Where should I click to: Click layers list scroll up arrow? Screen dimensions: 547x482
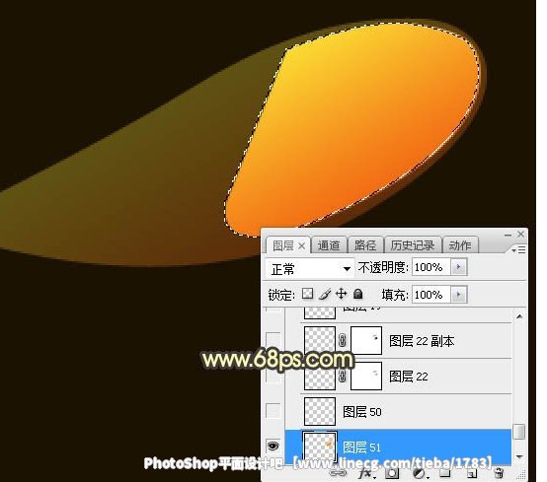click(519, 316)
